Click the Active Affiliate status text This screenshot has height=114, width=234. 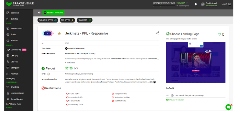click(x=211, y=6)
